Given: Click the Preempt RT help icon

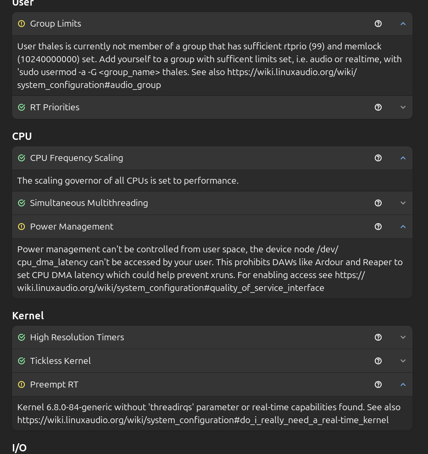Looking at the screenshot, I should pos(378,384).
